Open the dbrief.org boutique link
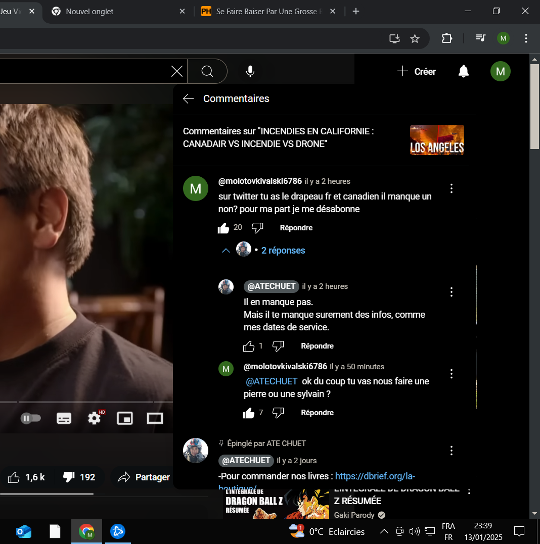 pyautogui.click(x=375, y=476)
